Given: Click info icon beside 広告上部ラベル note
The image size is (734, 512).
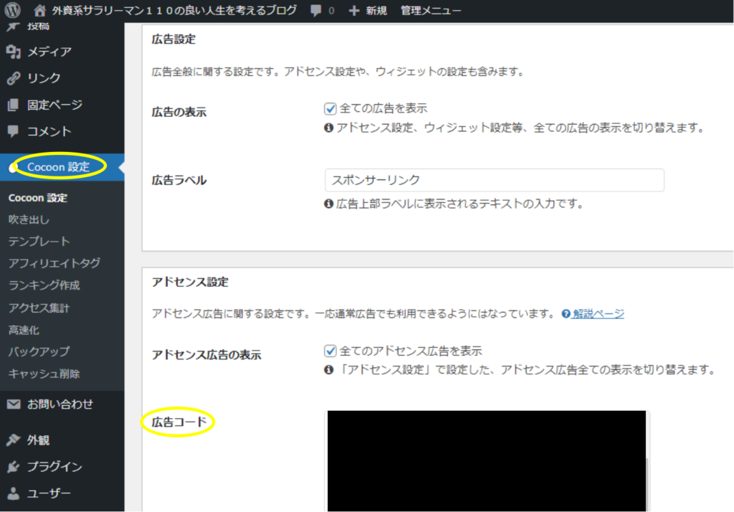Looking at the screenshot, I should [x=328, y=204].
